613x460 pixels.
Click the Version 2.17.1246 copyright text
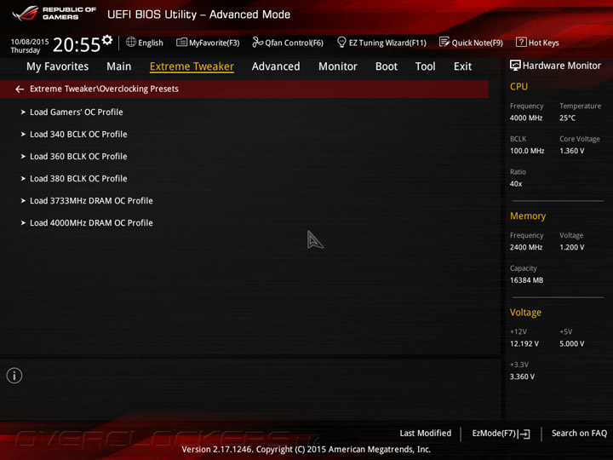pos(306,450)
